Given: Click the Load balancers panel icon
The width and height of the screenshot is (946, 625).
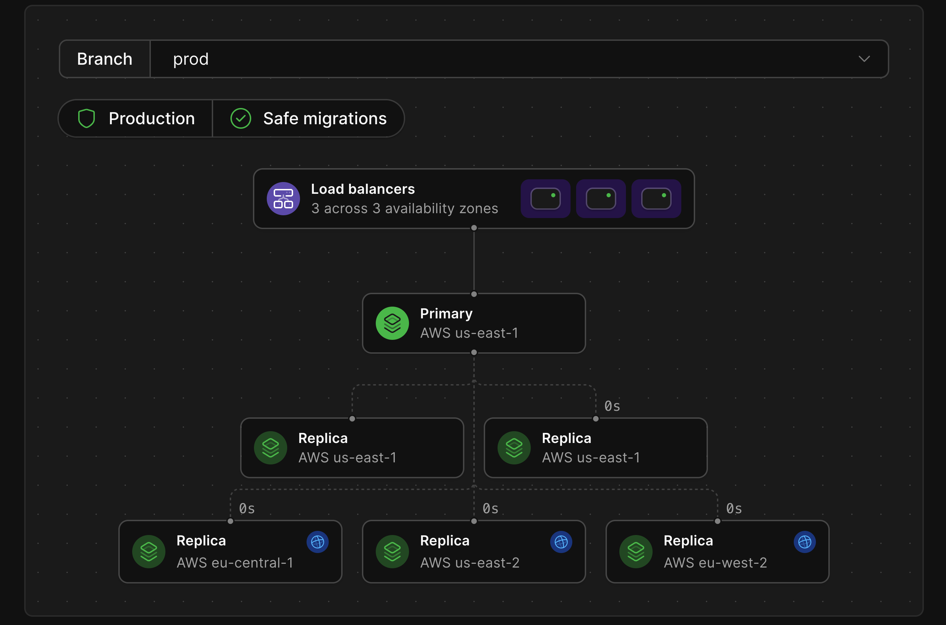Looking at the screenshot, I should (284, 199).
